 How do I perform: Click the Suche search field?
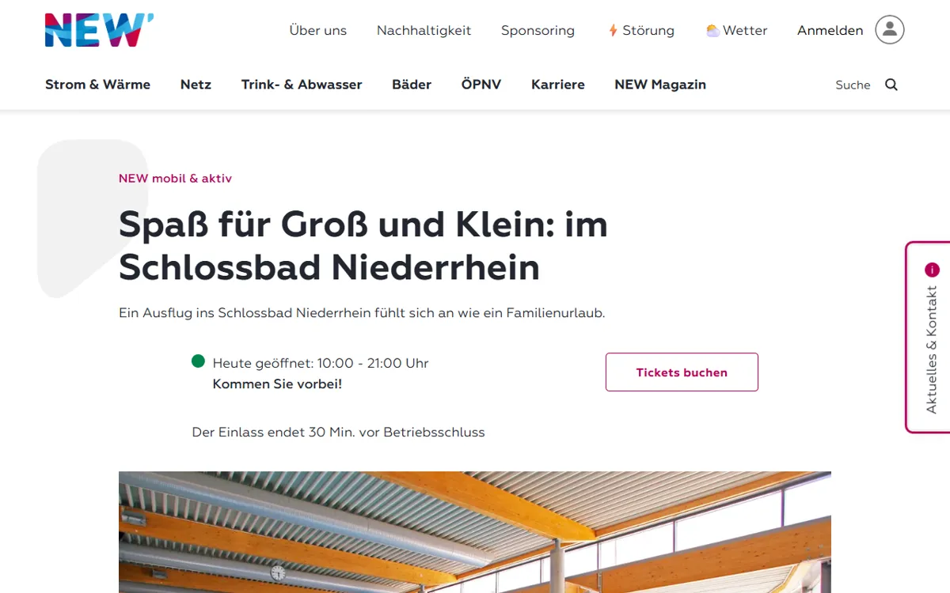(853, 85)
